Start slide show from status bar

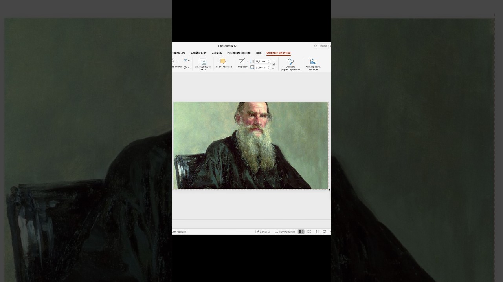click(x=324, y=231)
